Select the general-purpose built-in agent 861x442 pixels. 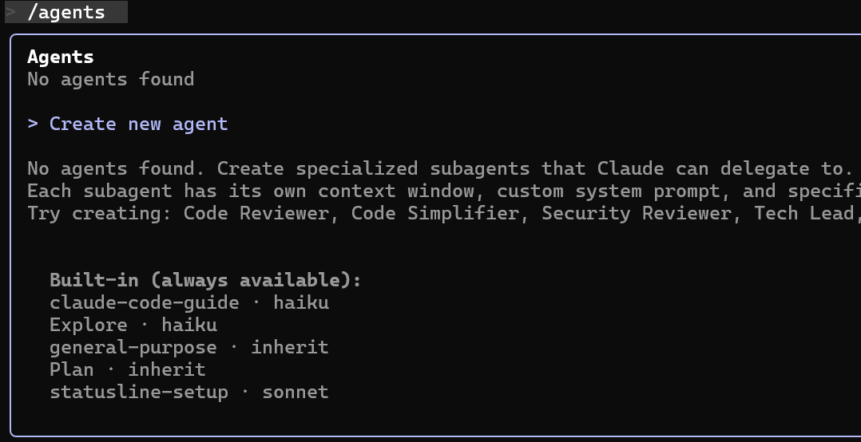(133, 348)
